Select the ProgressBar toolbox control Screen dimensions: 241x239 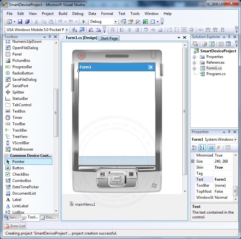(22, 67)
